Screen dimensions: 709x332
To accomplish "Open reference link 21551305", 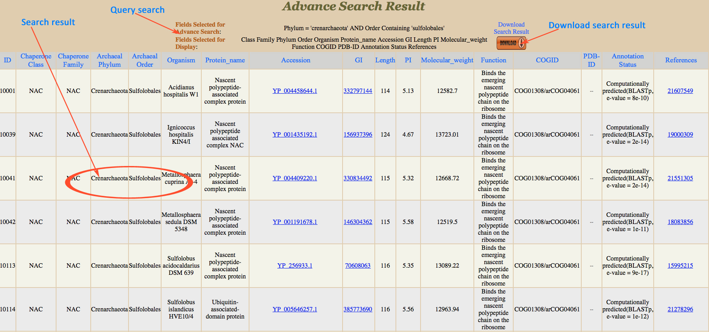I will click(680, 178).
